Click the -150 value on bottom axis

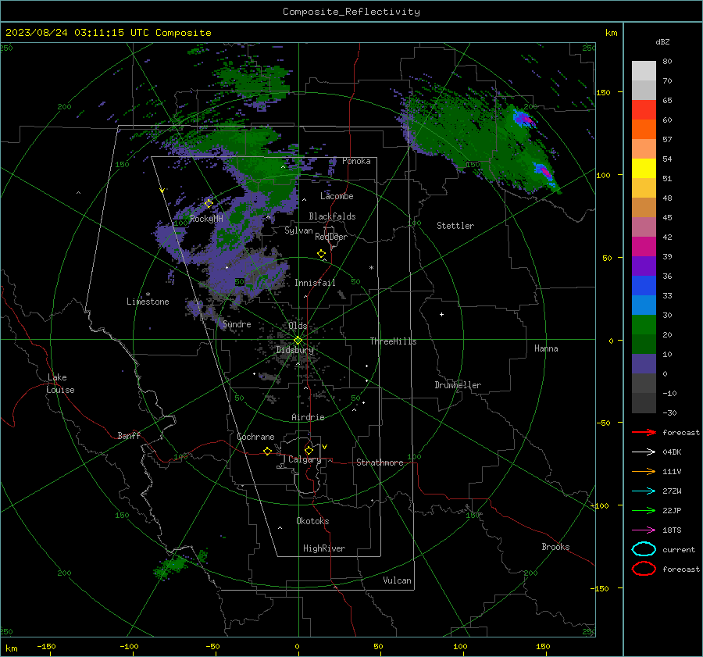[46, 647]
